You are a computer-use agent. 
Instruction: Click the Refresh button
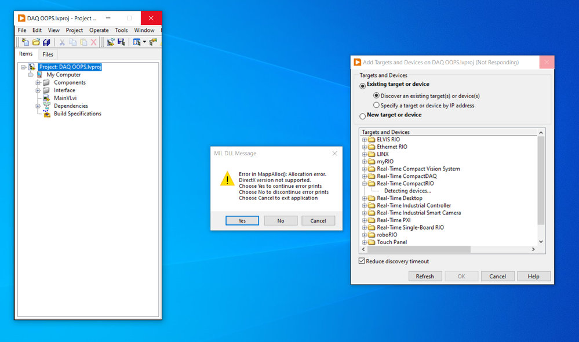[x=425, y=276]
